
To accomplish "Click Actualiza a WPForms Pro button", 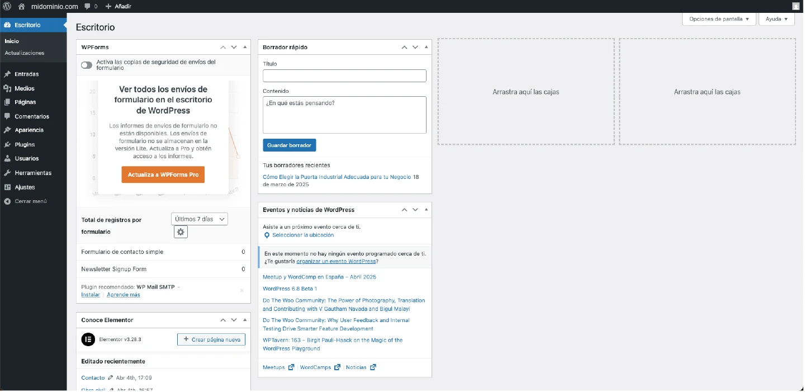I will pos(163,174).
